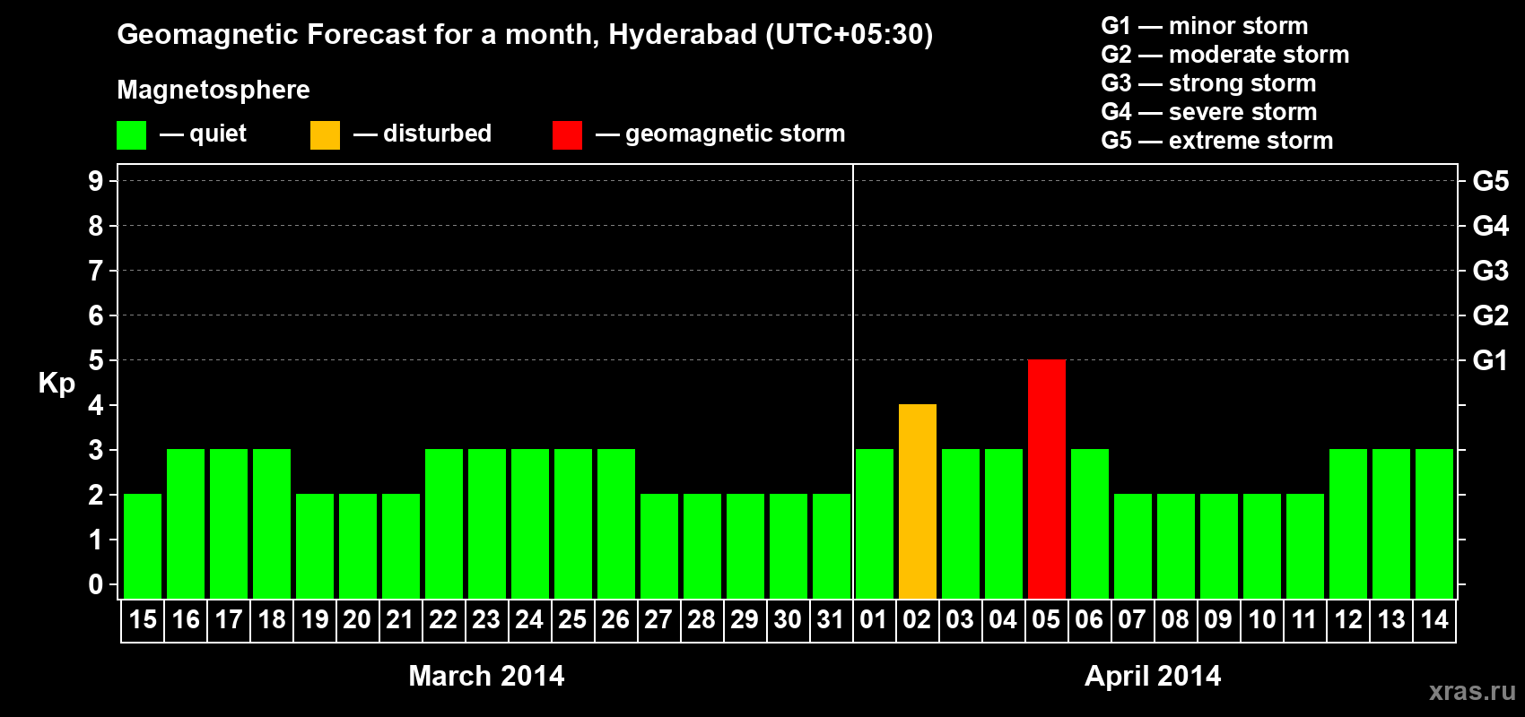Click date label 31 on the axis
The height and width of the screenshot is (717, 1525).
pos(831,620)
